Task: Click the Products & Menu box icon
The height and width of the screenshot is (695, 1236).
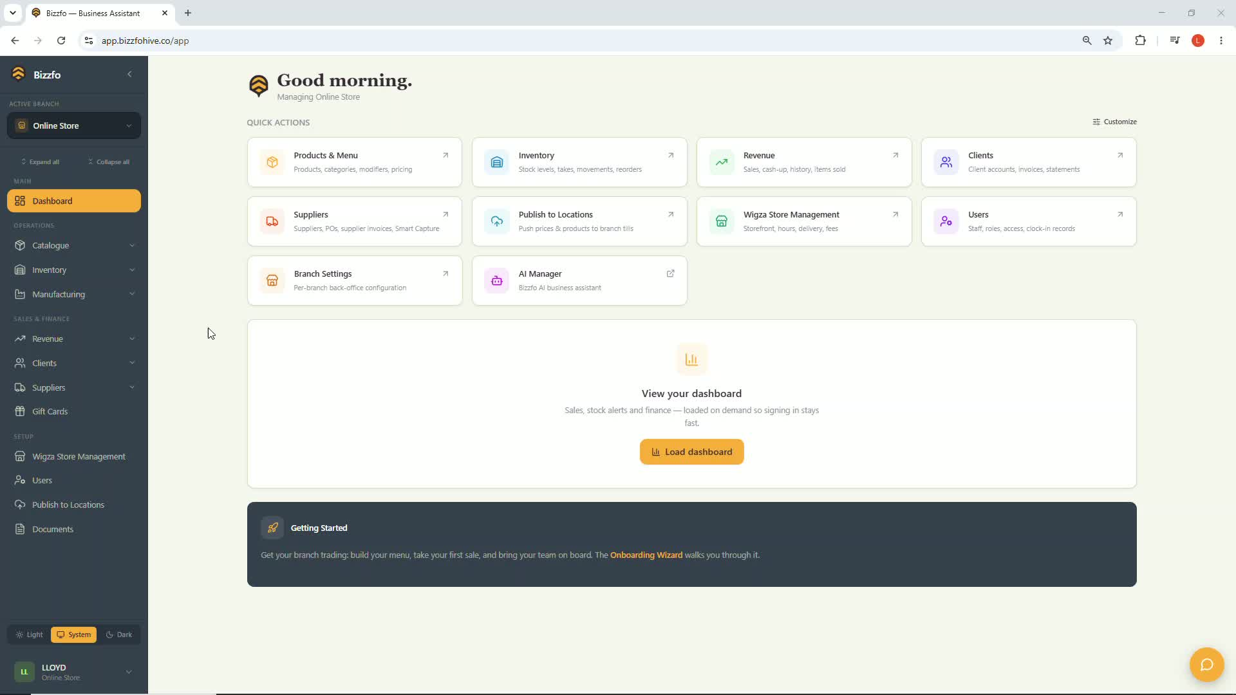Action: 272,162
